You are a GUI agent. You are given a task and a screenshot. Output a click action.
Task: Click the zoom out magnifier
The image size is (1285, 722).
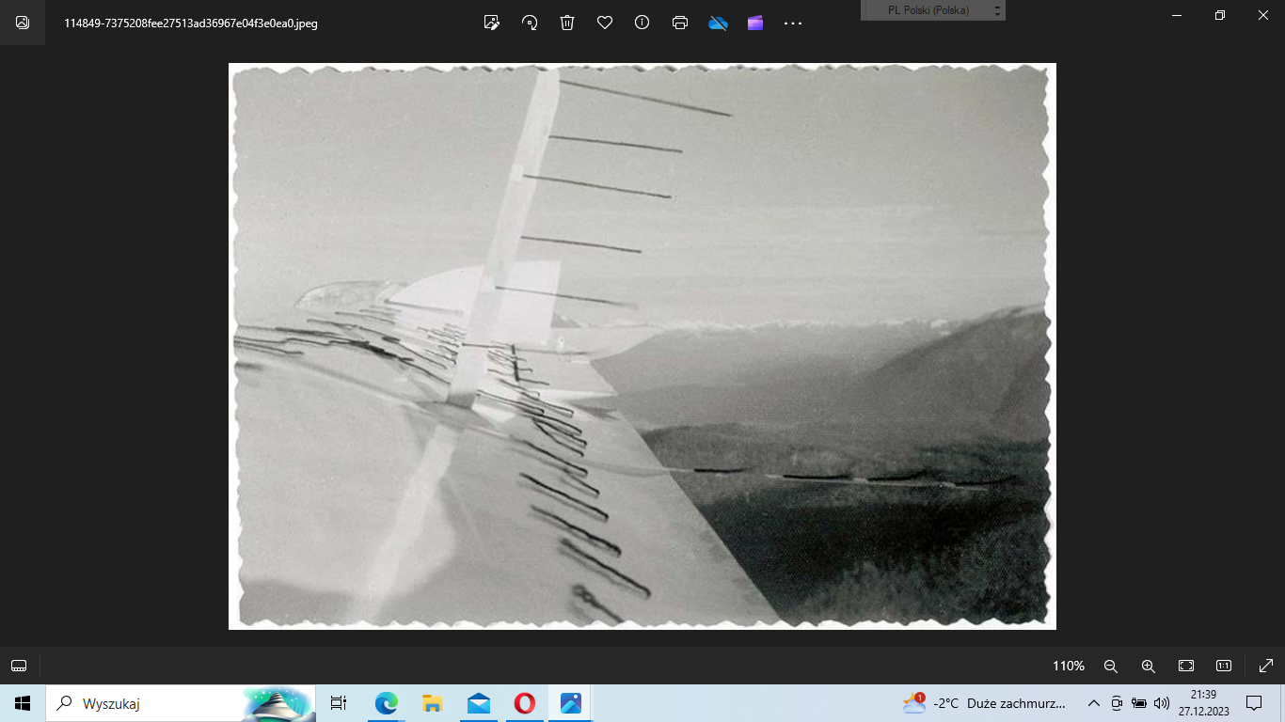coord(1110,666)
